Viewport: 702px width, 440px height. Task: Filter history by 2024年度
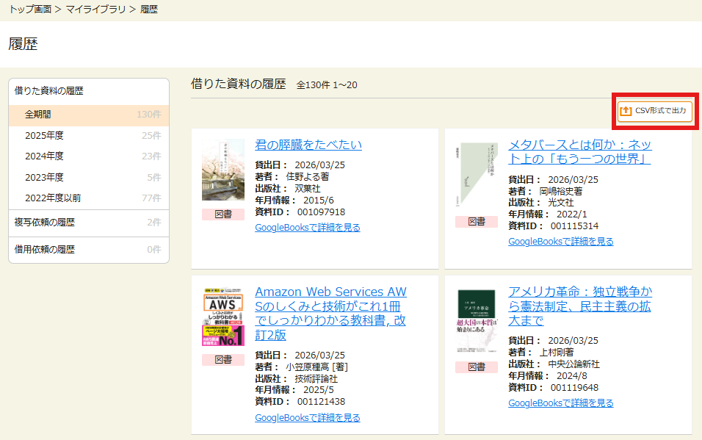[x=44, y=156]
